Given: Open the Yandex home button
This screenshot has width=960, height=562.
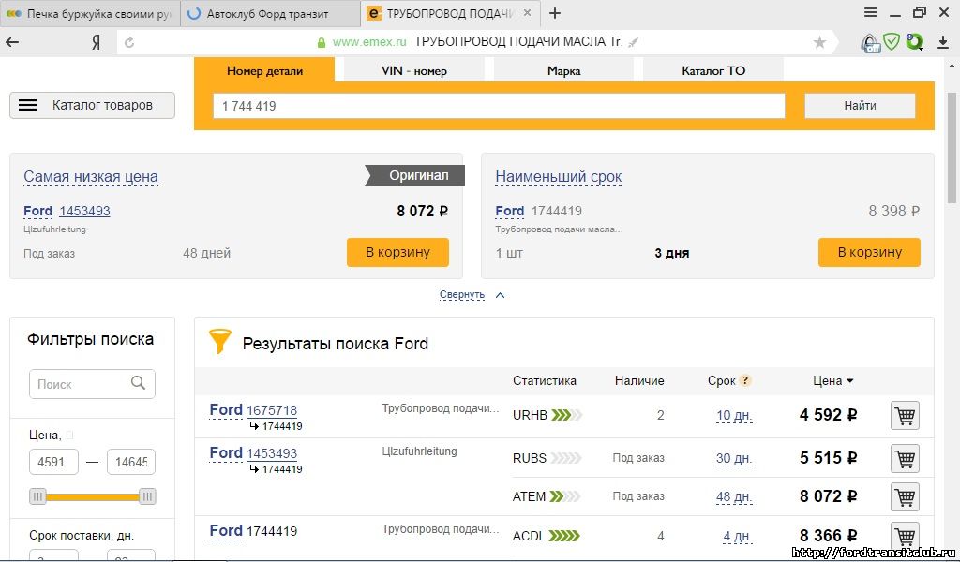Looking at the screenshot, I should click(x=96, y=42).
